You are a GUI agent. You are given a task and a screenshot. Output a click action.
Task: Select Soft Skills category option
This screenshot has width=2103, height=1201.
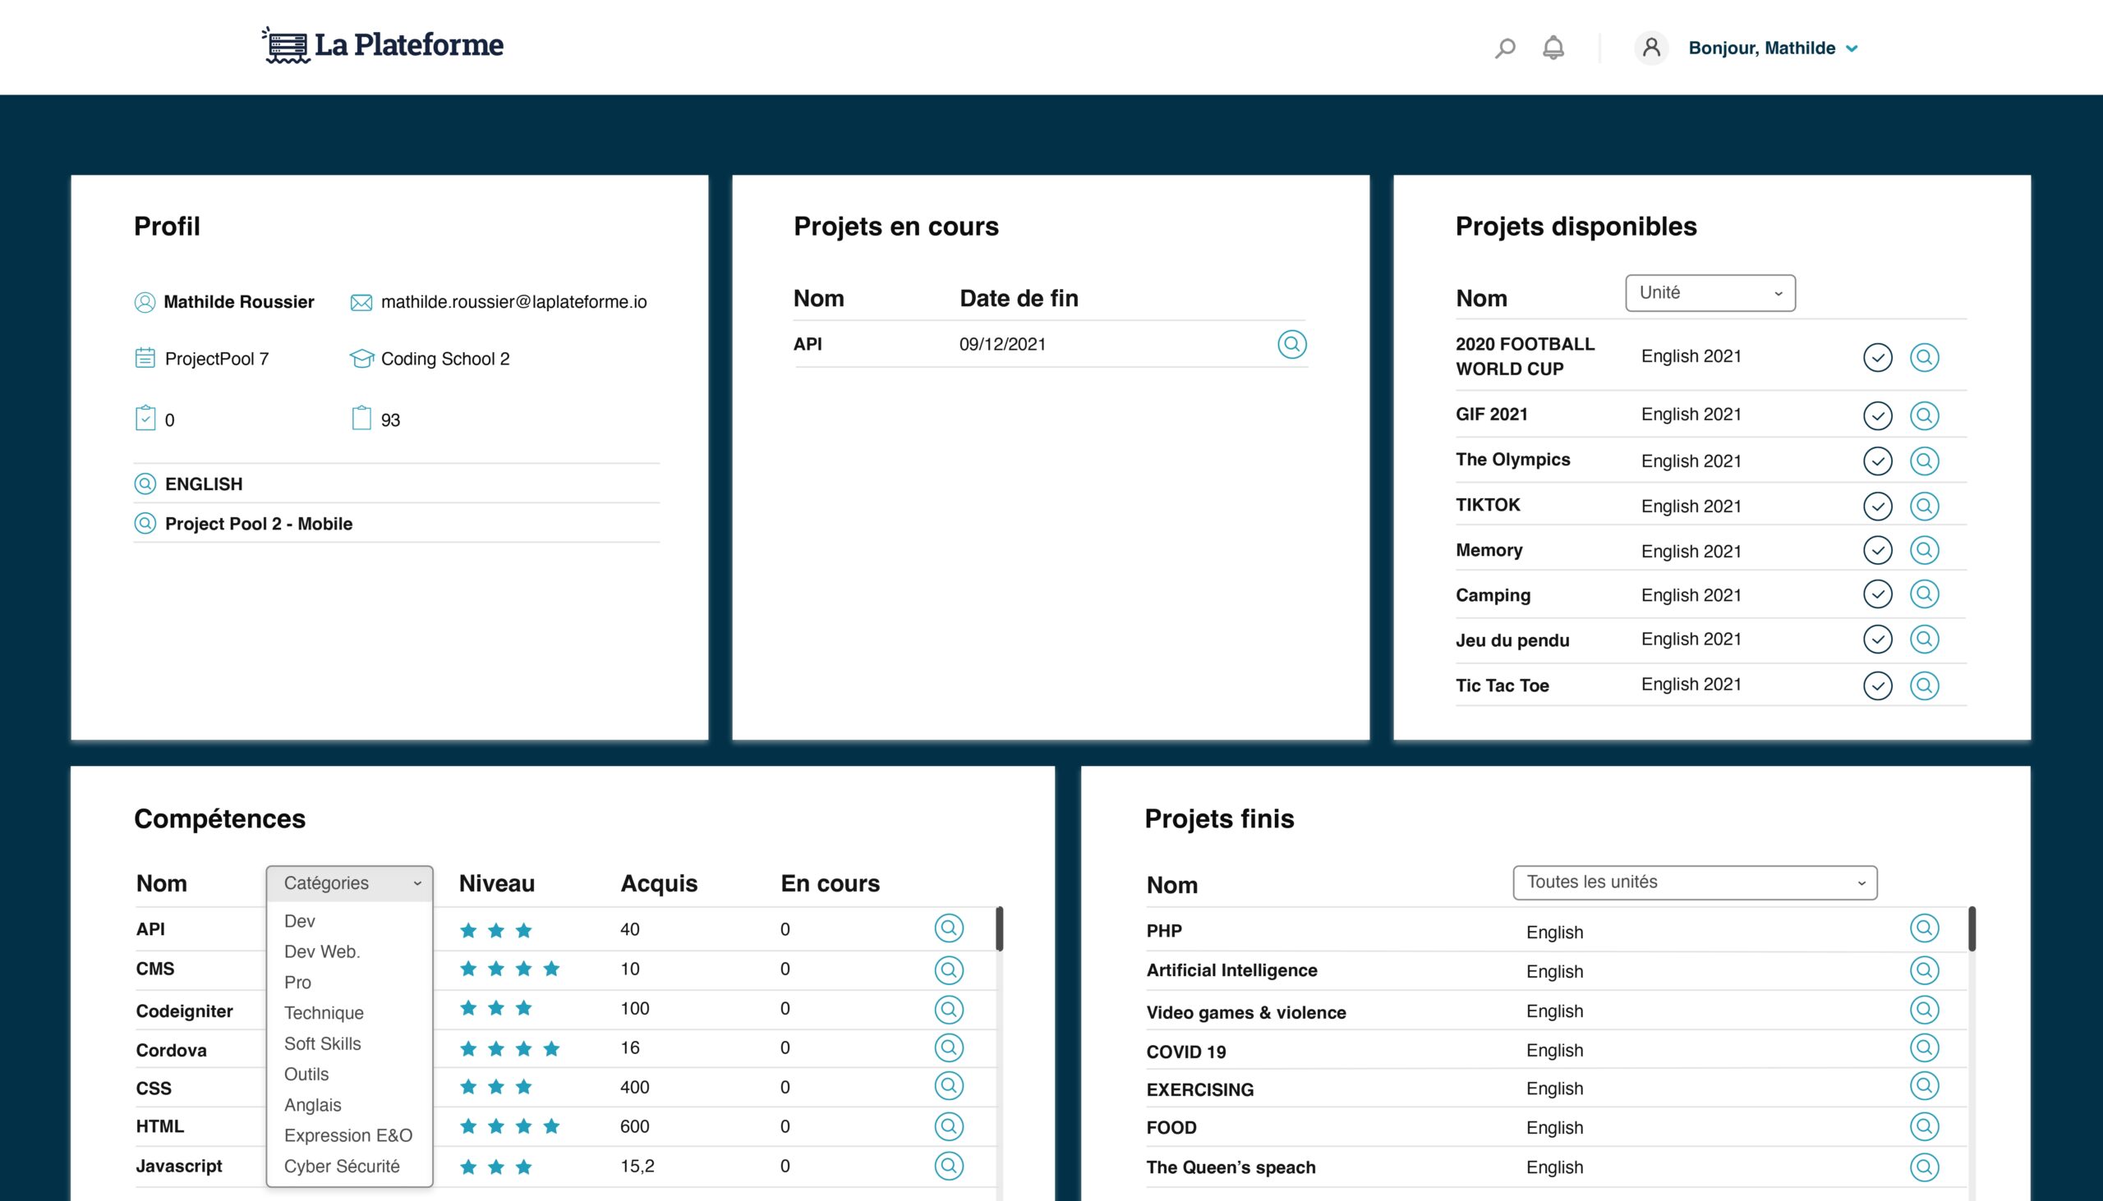pyautogui.click(x=323, y=1043)
